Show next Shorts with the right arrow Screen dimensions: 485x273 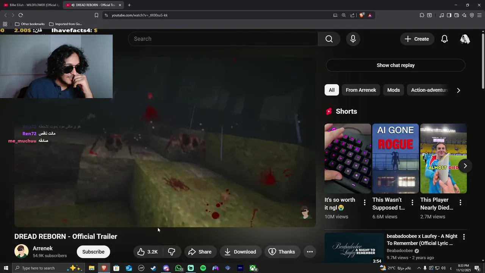click(465, 166)
